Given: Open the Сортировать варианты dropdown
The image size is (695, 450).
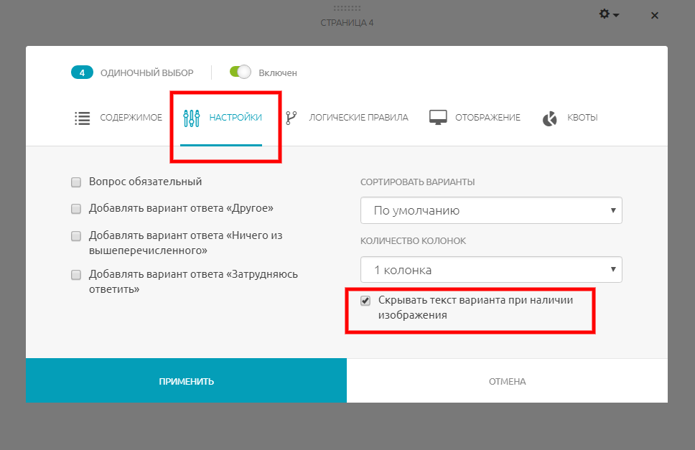Looking at the screenshot, I should click(x=491, y=210).
